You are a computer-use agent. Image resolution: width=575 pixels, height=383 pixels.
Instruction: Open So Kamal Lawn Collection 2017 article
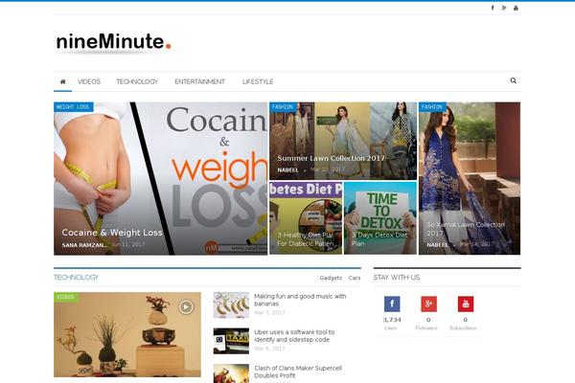[466, 229]
